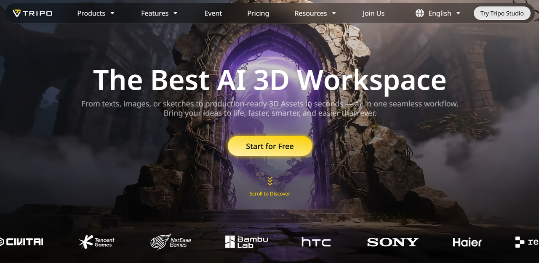Image resolution: width=539 pixels, height=263 pixels.
Task: Click the double-chevron scroll down icon
Action: 270,181
